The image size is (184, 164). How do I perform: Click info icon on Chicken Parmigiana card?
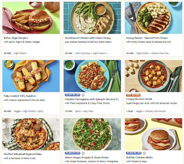83,95
